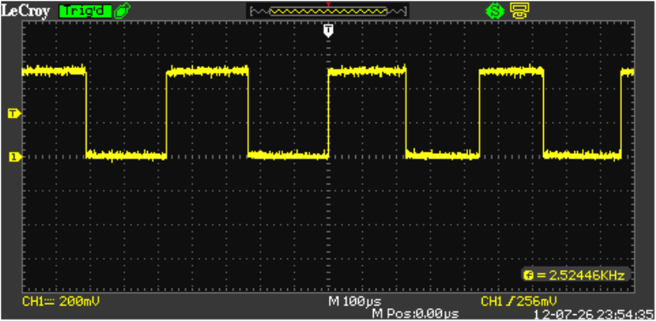Screen dimensions: 656x321
Task: Select the white T horizontal trigger position marker
Action: pyautogui.click(x=329, y=31)
